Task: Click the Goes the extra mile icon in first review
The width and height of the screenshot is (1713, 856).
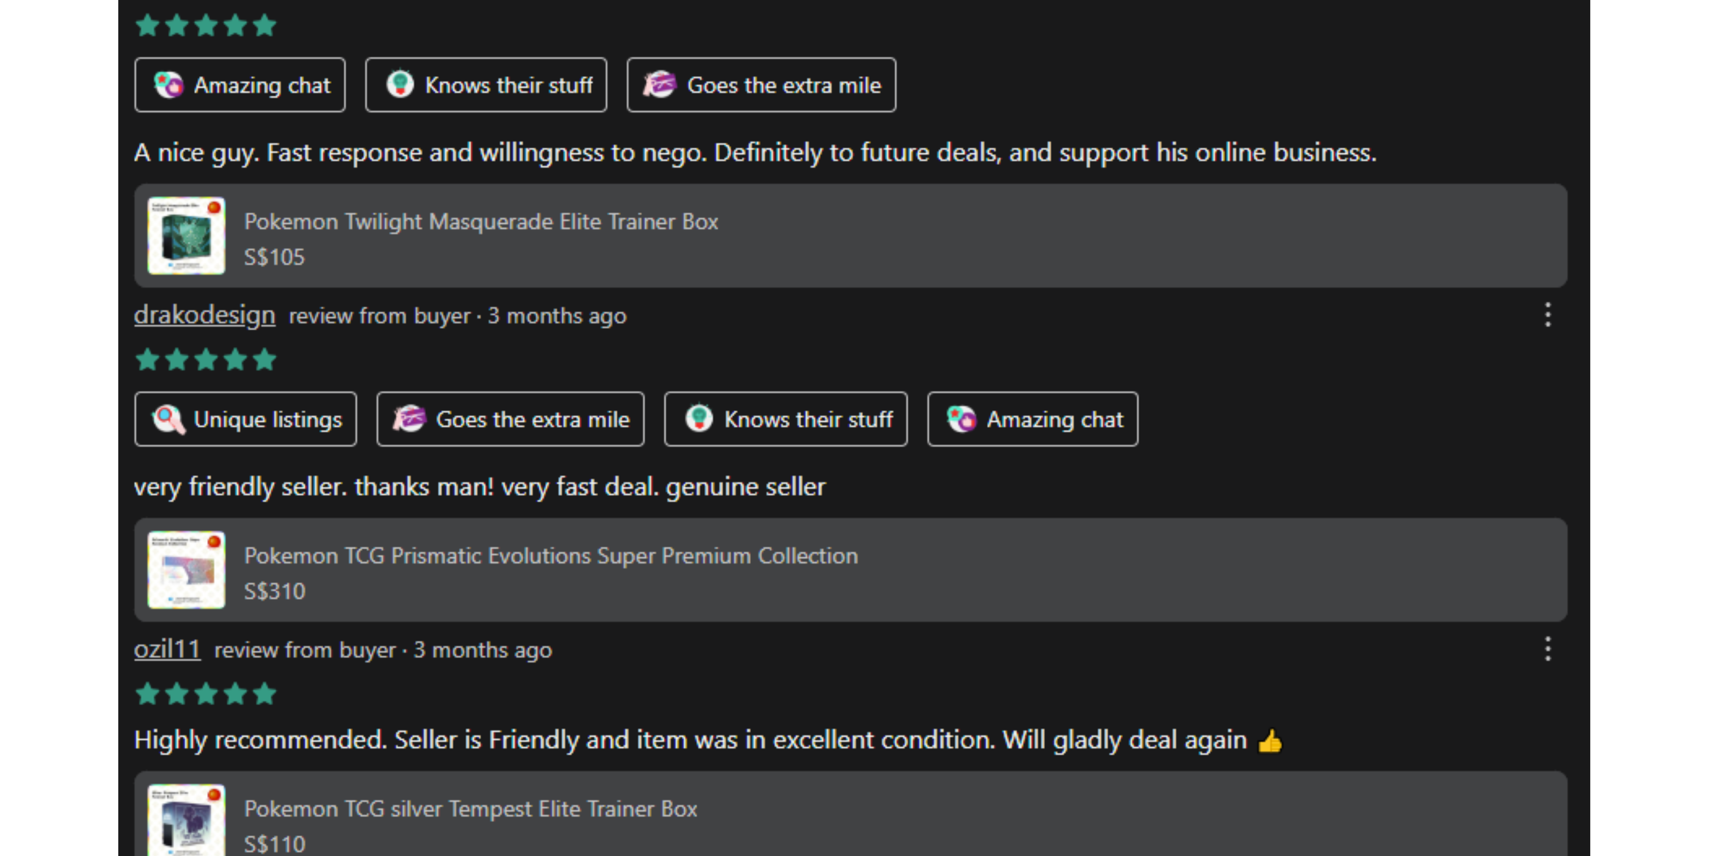Action: (x=659, y=85)
